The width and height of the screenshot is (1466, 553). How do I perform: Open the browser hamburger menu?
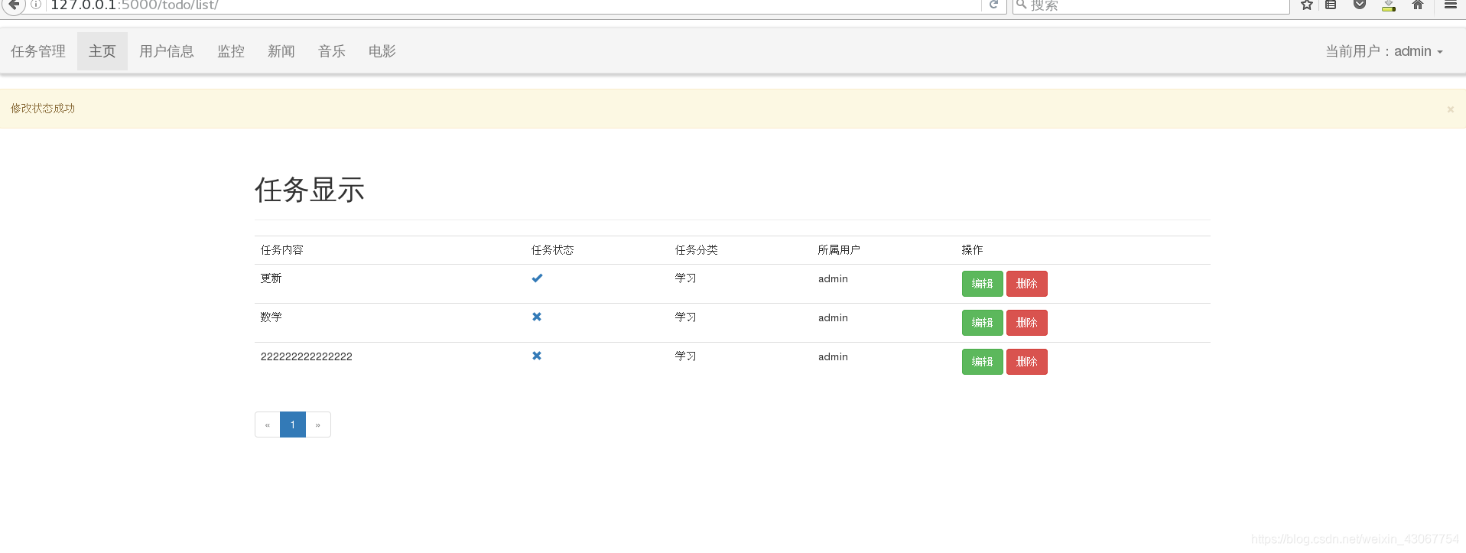click(x=1450, y=5)
